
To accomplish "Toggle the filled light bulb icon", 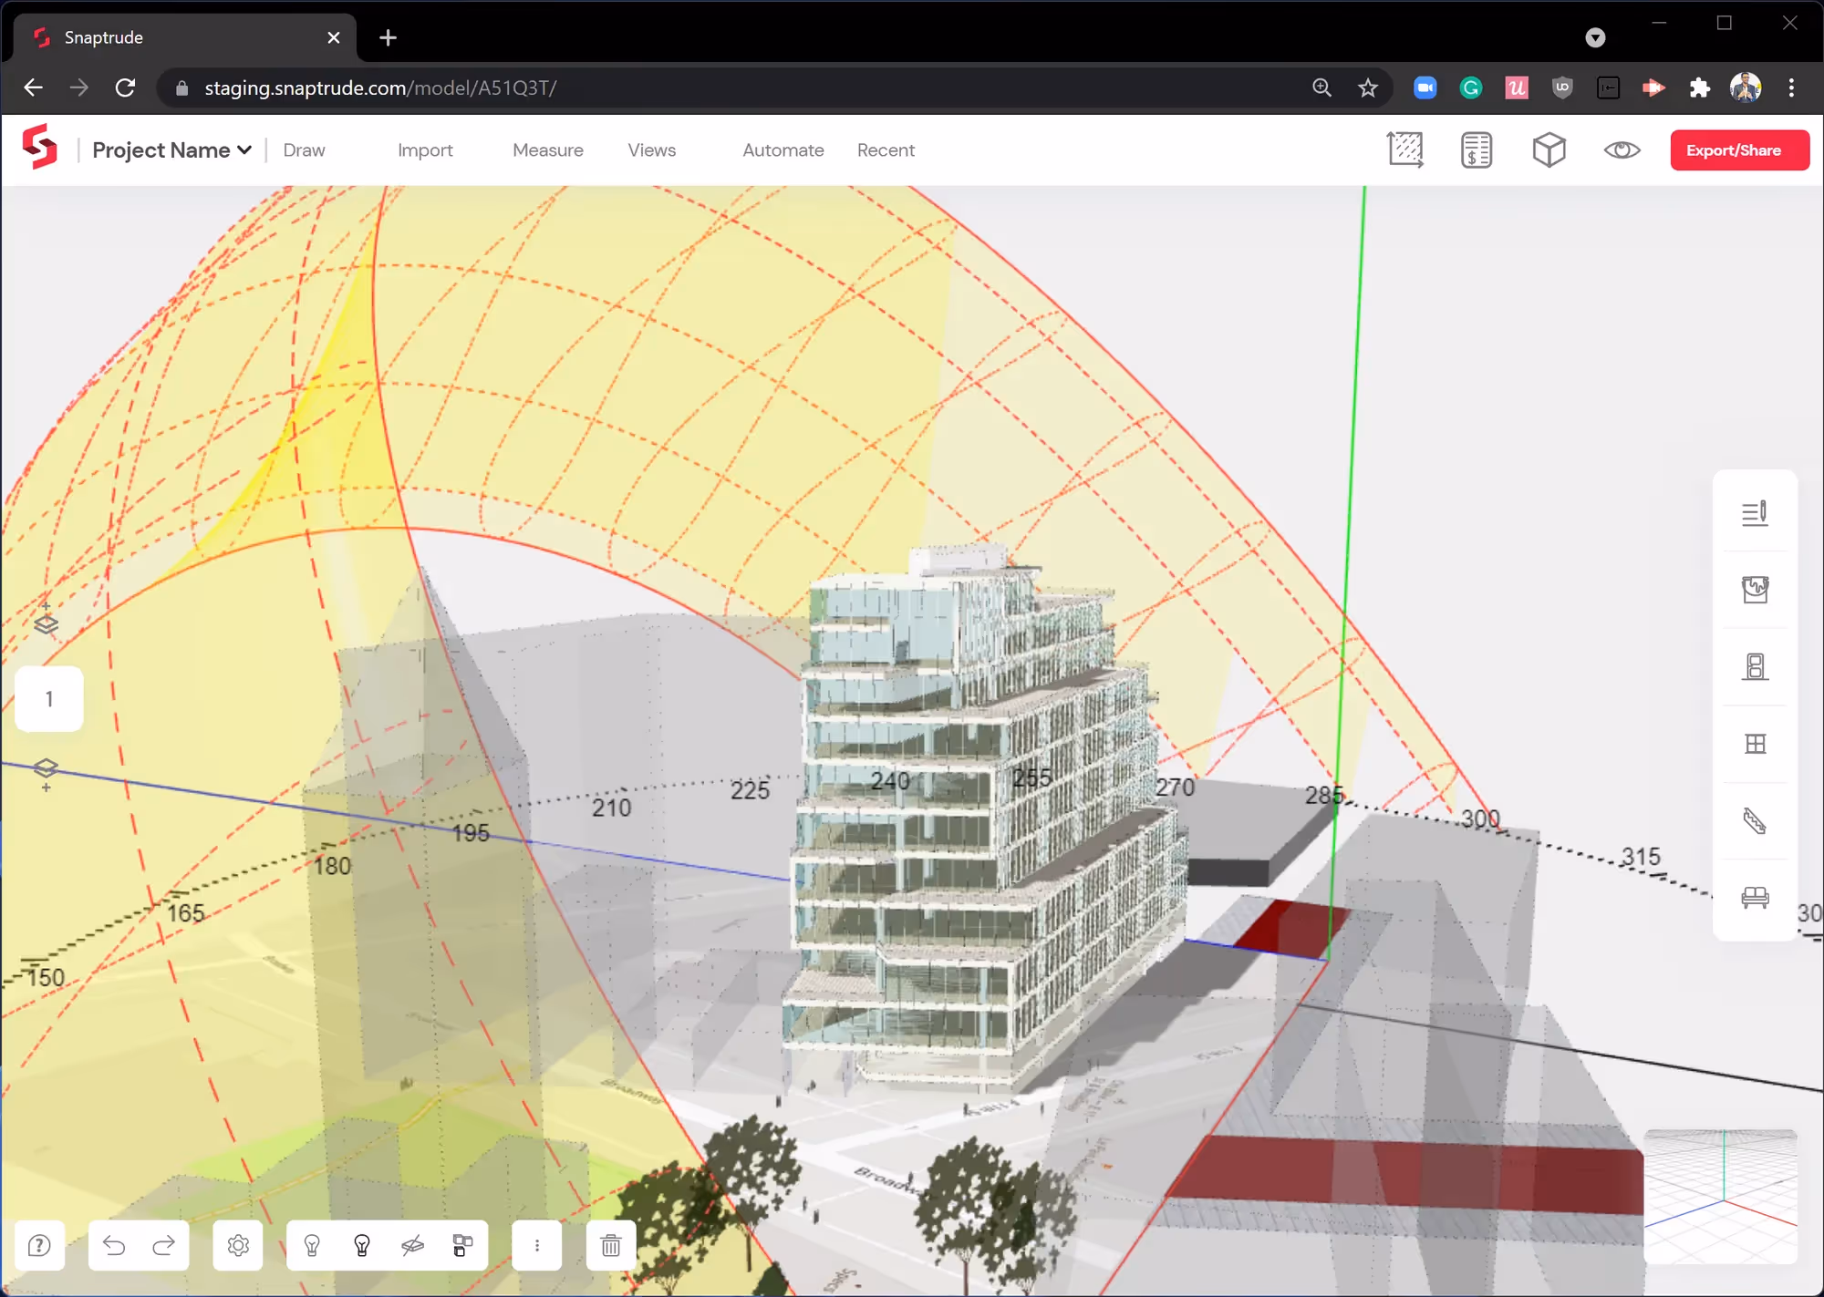I will (362, 1245).
